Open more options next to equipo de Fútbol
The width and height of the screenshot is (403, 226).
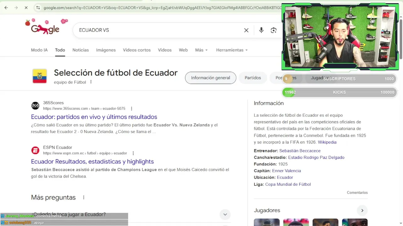tap(91, 82)
